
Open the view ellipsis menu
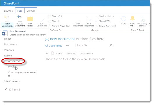coord(68,46)
